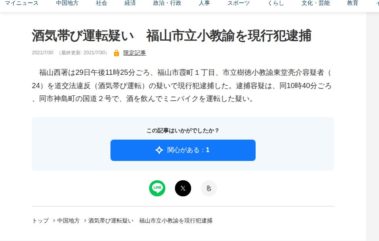This screenshot has width=379, height=241.
Task: Open the 政治・行政 category
Action: (x=167, y=3)
